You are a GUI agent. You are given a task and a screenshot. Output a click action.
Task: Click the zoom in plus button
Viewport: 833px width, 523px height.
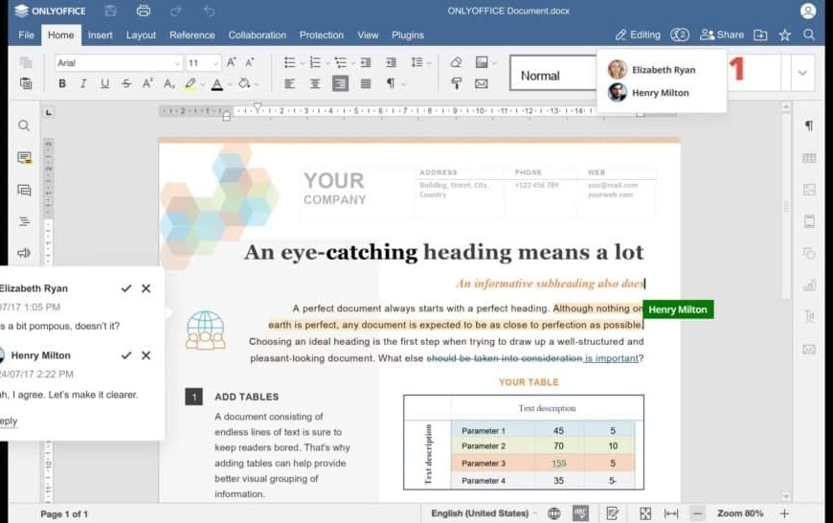pyautogui.click(x=784, y=512)
